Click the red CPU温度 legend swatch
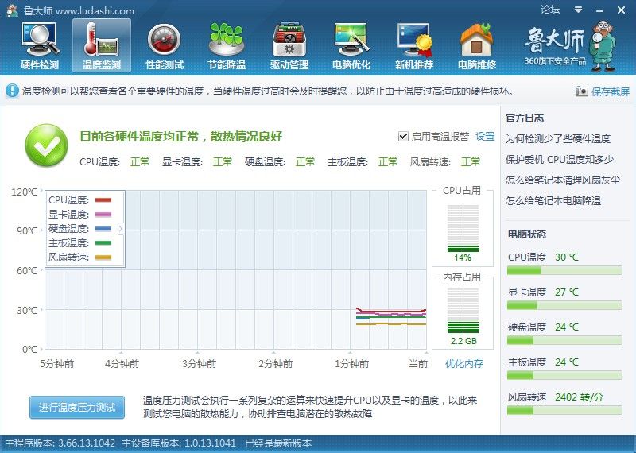636x453 pixels. (x=103, y=200)
